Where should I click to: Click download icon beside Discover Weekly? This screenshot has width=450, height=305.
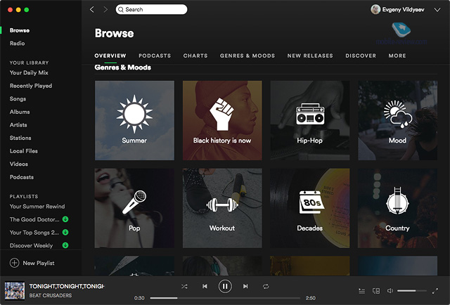click(x=65, y=245)
